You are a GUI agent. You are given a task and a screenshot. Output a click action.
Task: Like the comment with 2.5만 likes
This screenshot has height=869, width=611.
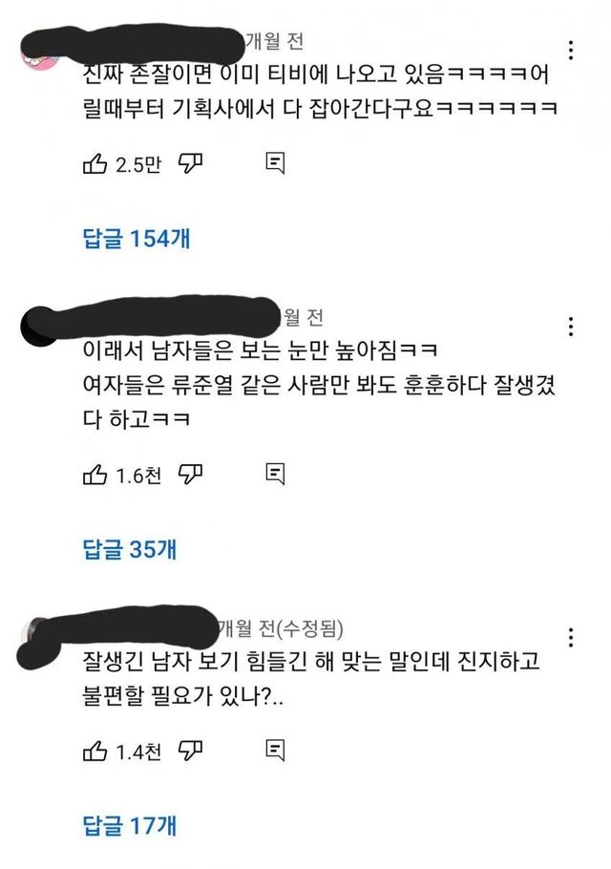click(95, 163)
